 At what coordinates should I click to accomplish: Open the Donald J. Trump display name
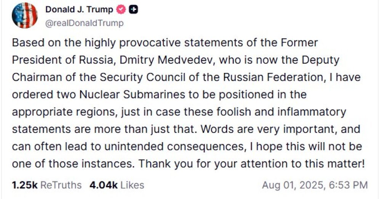pyautogui.click(x=79, y=9)
